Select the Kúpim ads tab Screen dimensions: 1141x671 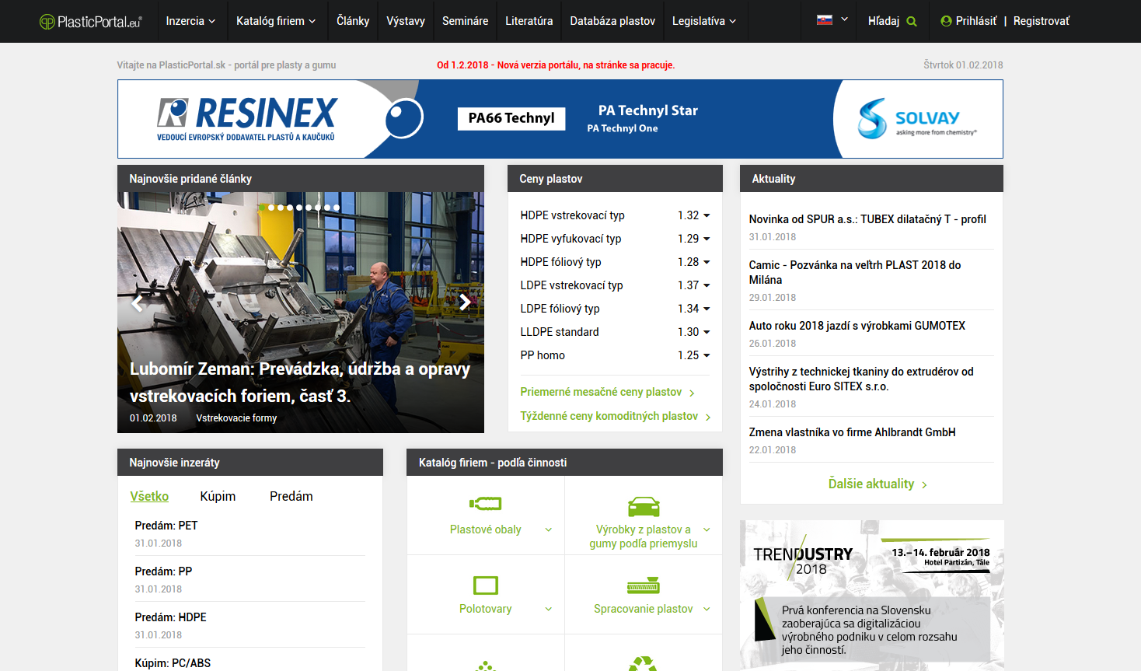point(218,496)
